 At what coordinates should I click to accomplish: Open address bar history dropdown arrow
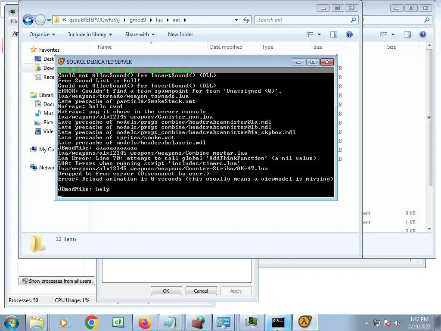(x=236, y=20)
